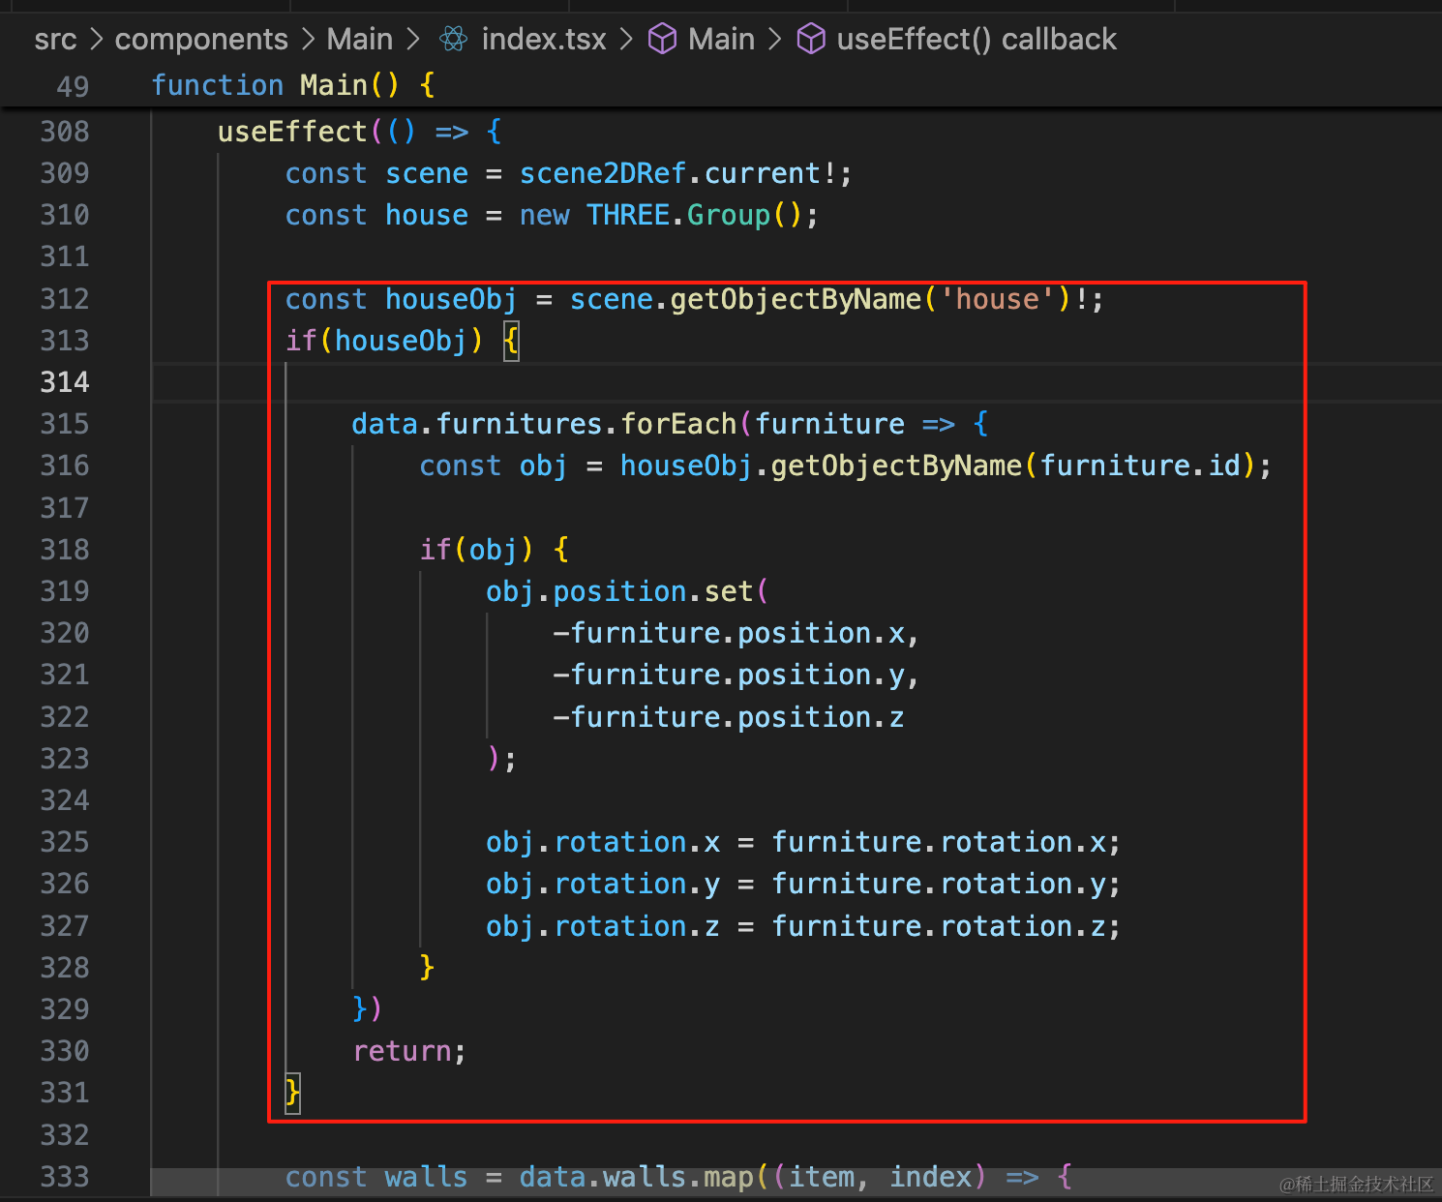Click 'obj.rotation.z' on line 327

(603, 926)
